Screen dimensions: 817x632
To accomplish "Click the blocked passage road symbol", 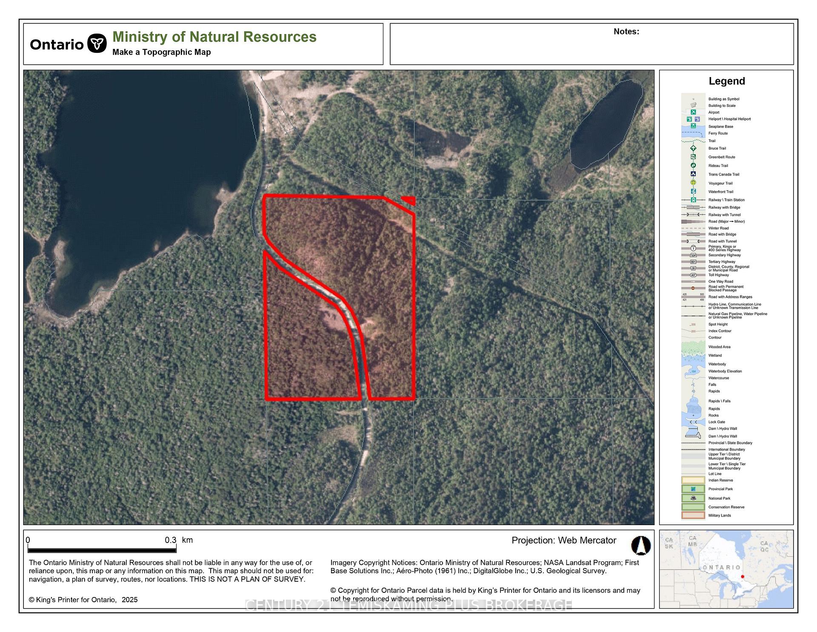I will pos(693,288).
